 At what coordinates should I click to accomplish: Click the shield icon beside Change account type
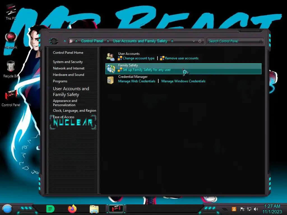tap(120, 58)
